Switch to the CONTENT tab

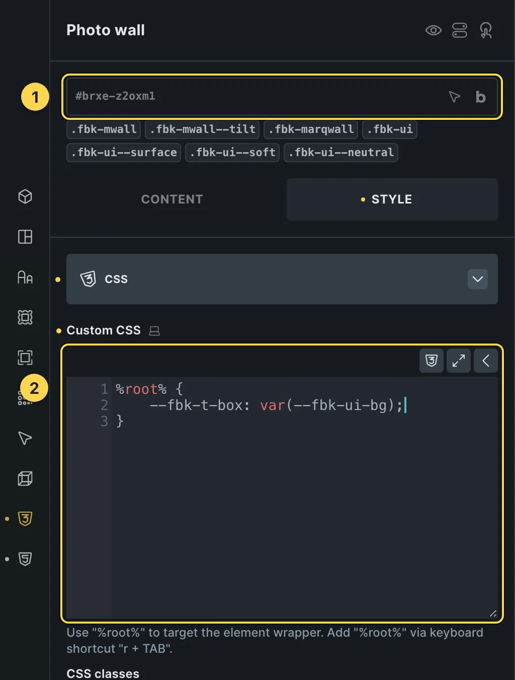172,199
